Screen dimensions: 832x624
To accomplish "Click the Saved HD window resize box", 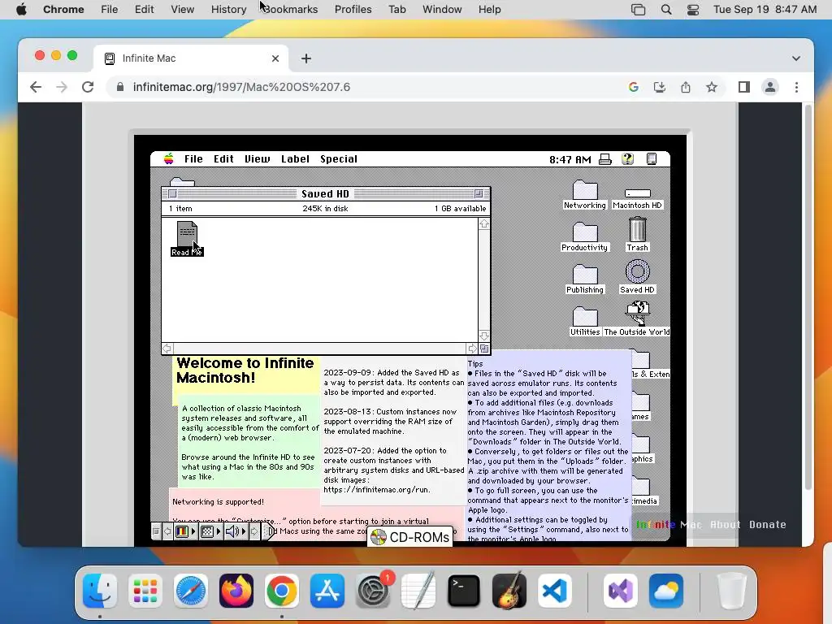I will point(484,349).
